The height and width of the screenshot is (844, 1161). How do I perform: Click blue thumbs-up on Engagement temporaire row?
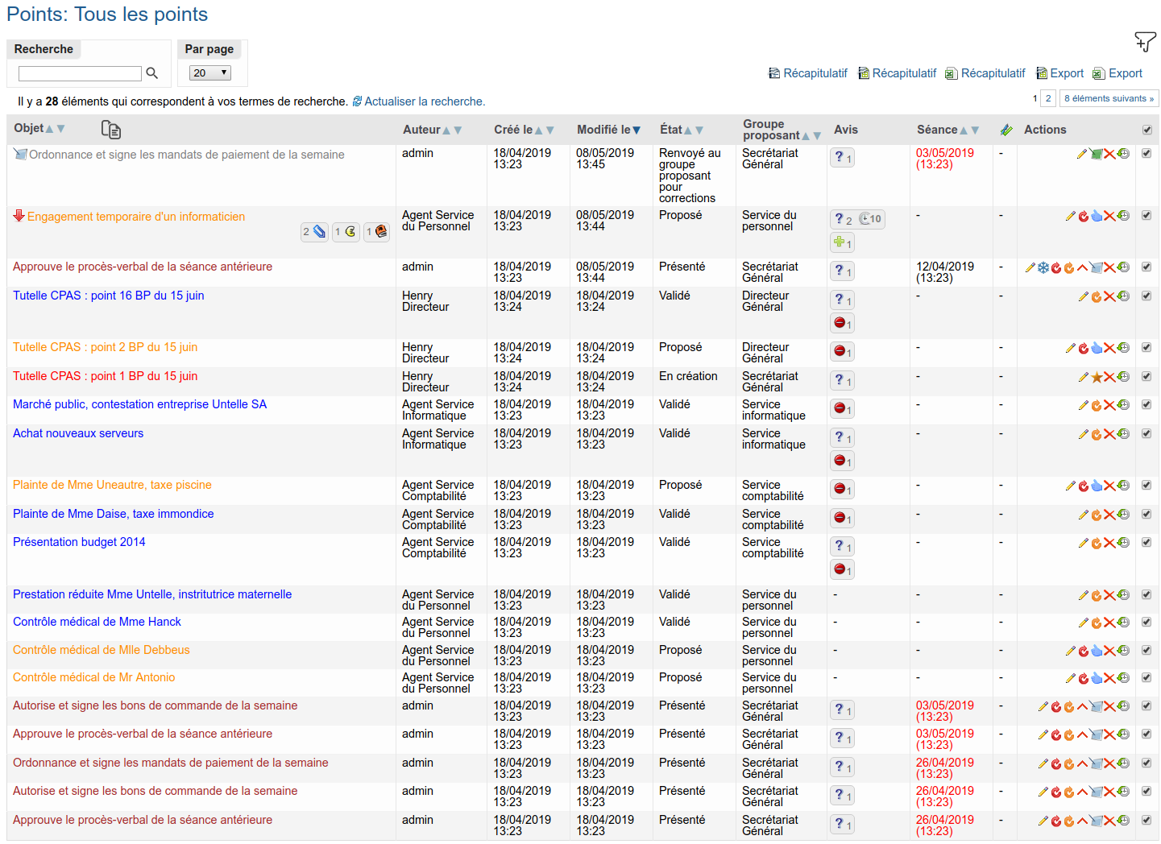(1097, 216)
